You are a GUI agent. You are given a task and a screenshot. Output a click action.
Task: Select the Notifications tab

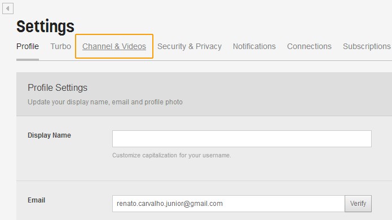click(x=254, y=46)
